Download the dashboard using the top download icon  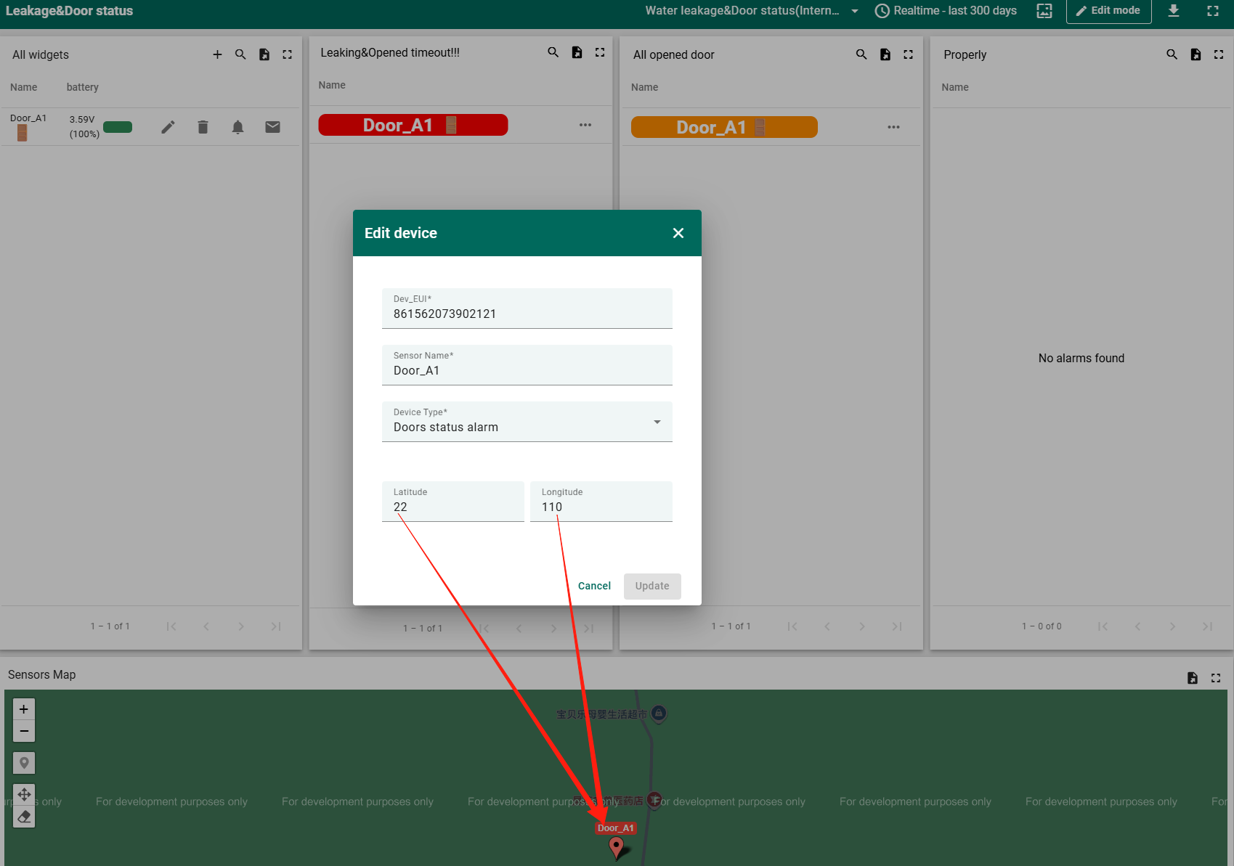coord(1174,11)
